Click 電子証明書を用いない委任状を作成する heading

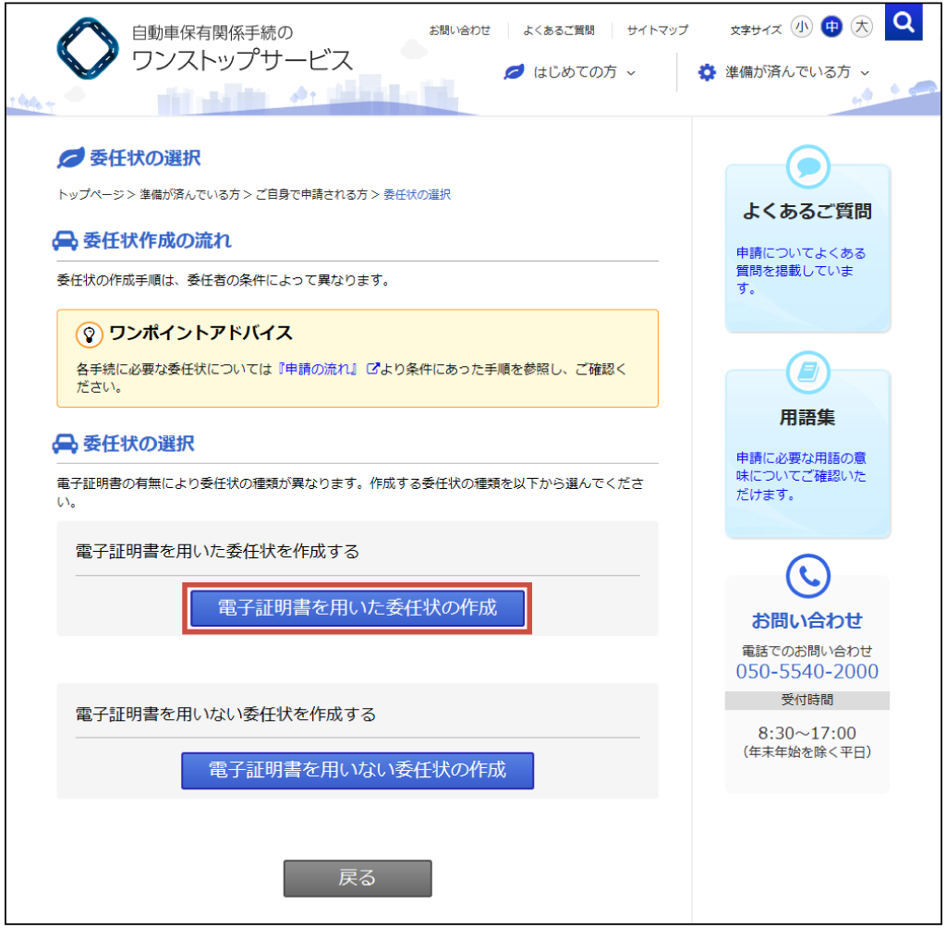[x=225, y=714]
